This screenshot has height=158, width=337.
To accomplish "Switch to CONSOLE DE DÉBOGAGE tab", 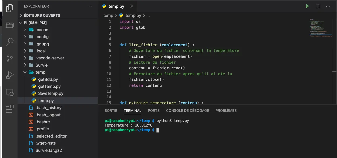I will 188,110.
